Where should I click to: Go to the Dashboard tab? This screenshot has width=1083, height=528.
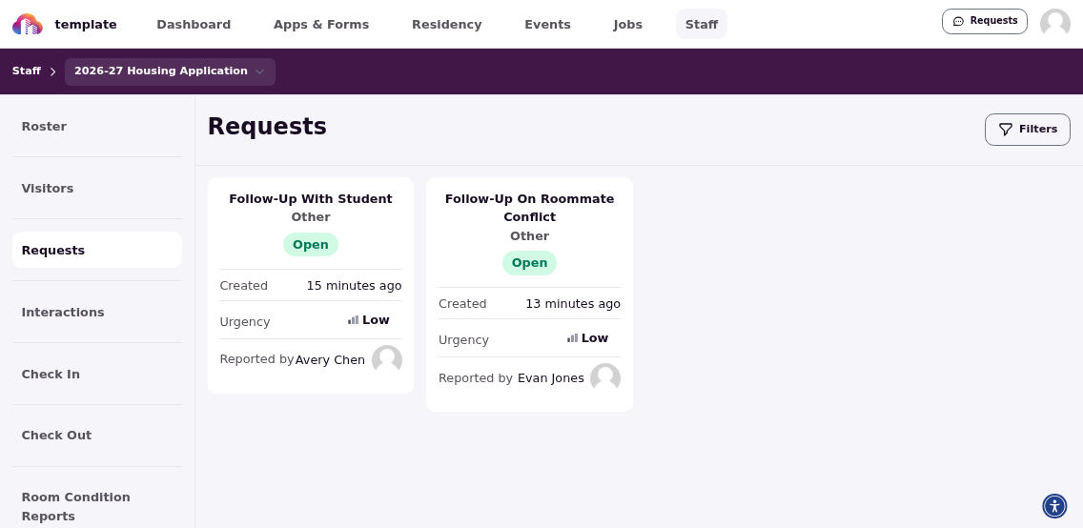(x=194, y=24)
